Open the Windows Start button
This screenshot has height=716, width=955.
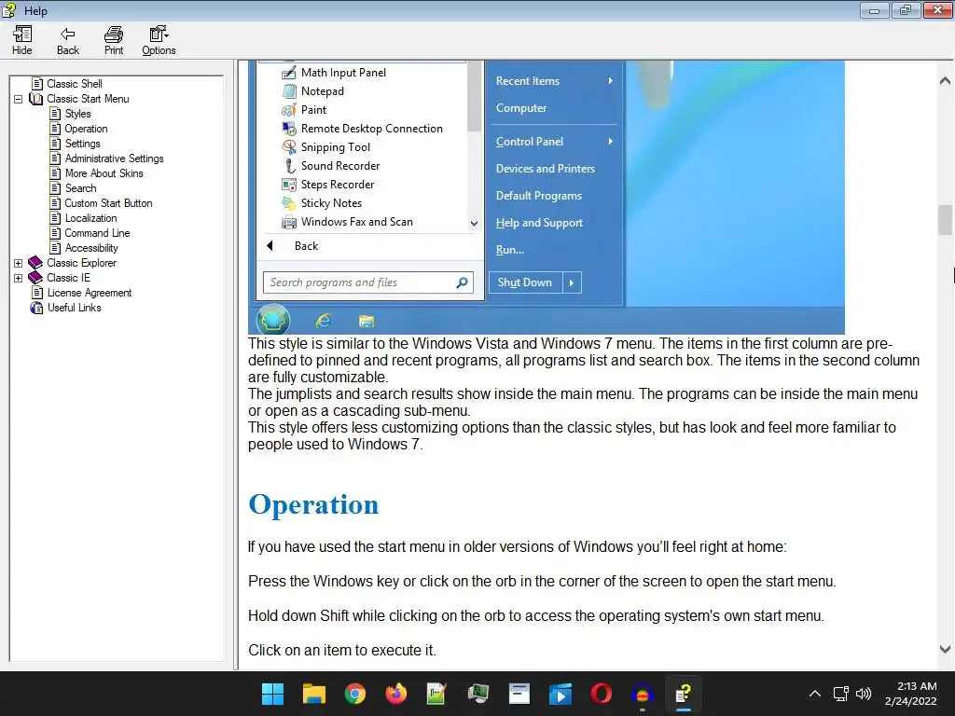[x=272, y=694]
